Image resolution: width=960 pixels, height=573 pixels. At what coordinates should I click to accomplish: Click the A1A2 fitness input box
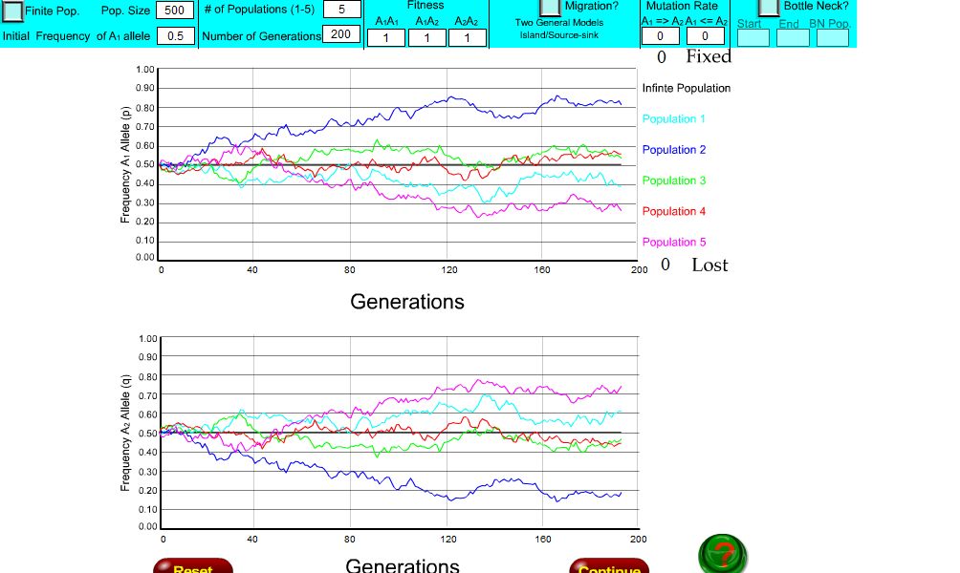click(426, 38)
